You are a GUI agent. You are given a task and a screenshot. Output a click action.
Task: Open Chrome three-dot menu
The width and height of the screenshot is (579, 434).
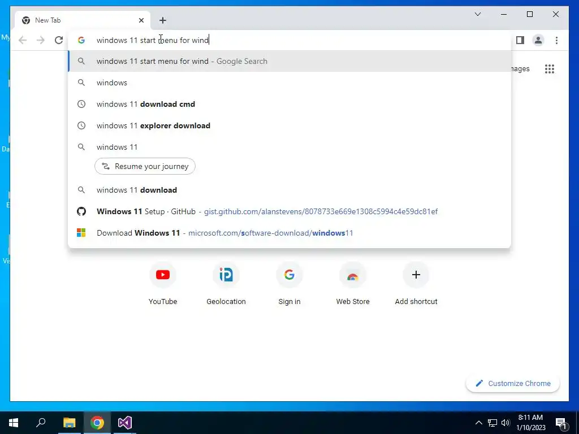pyautogui.click(x=556, y=40)
